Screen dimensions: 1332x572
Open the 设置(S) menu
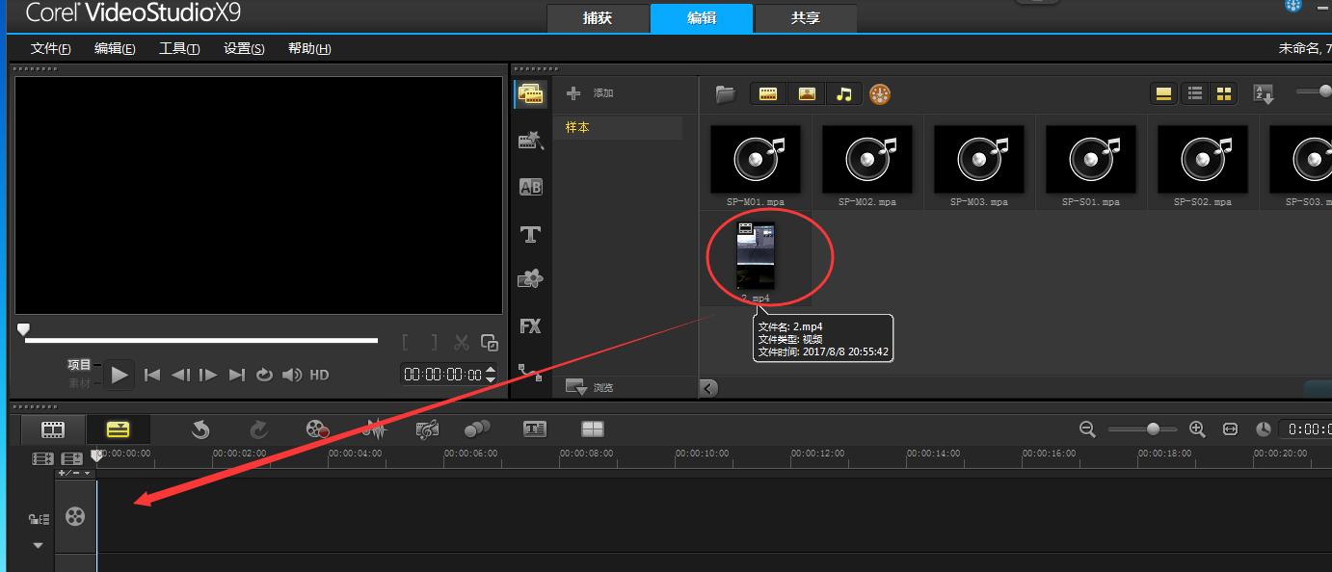pos(244,49)
